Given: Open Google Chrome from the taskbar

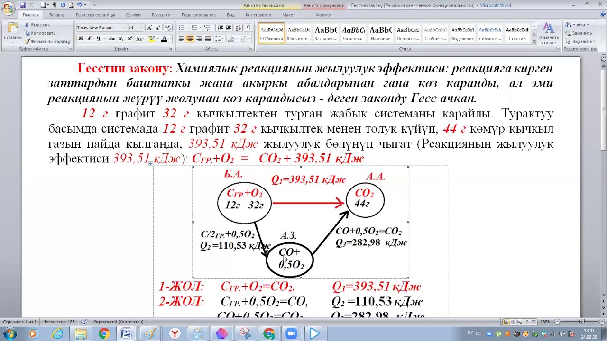Looking at the screenshot, I should pyautogui.click(x=103, y=334).
